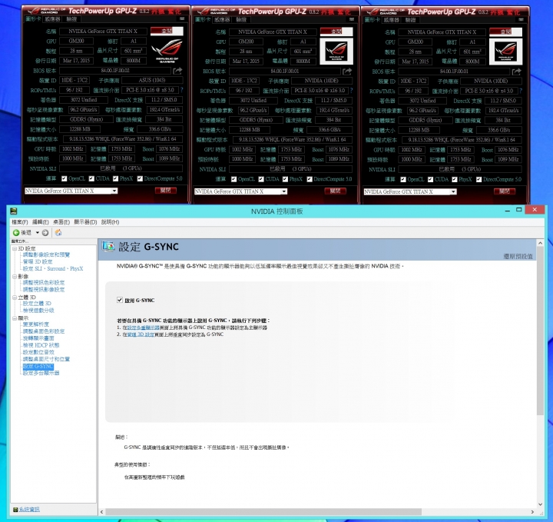Click the back arrow in NVIDIA control panel toolbar
The height and width of the screenshot is (522, 553).
[x=16, y=233]
